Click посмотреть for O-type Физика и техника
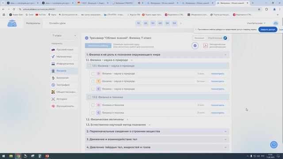The image size is (283, 159). pos(218,105)
